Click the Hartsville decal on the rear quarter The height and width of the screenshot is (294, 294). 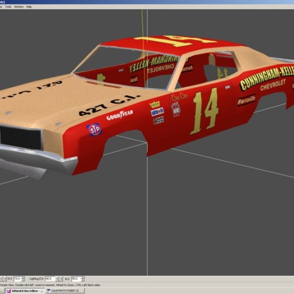[x=246, y=100]
